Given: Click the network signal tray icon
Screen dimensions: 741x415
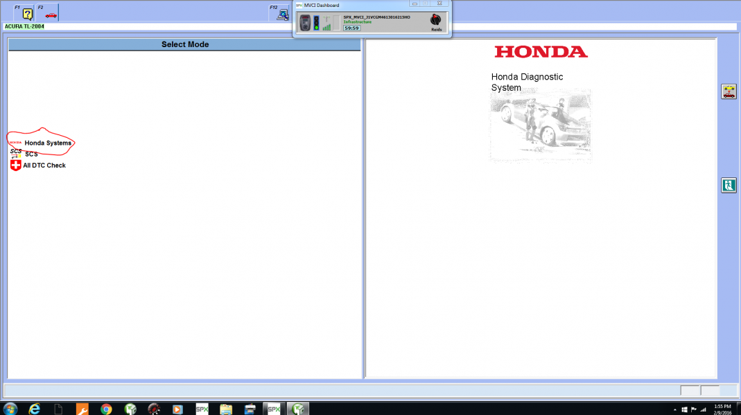Looking at the screenshot, I should pos(703,409).
